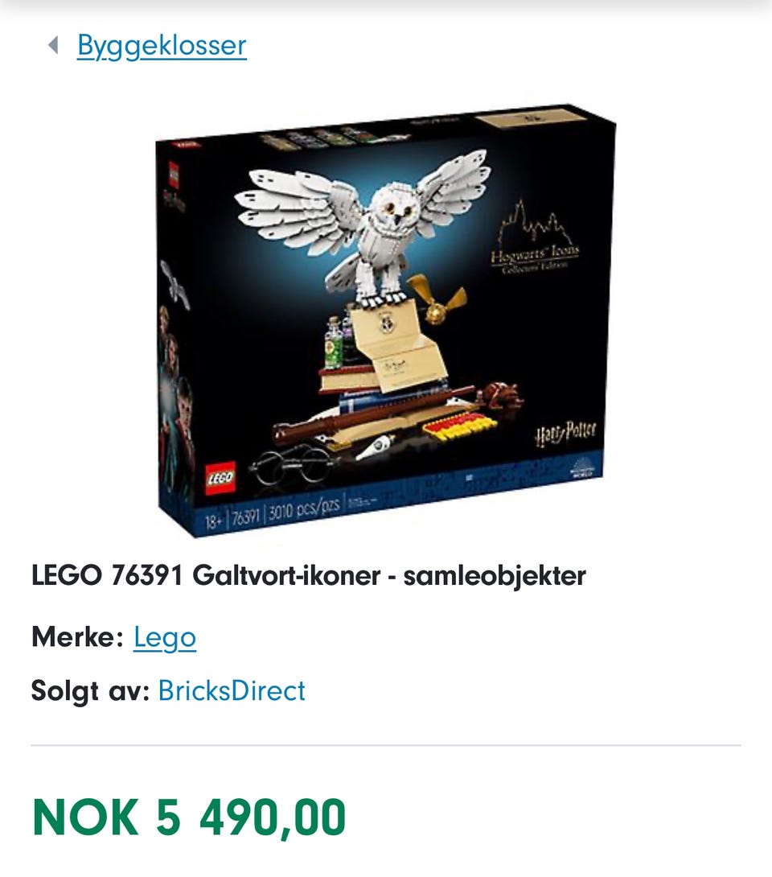The image size is (772, 877).
Task: Click the LEGO 76391 box product image
Action: tap(386, 320)
